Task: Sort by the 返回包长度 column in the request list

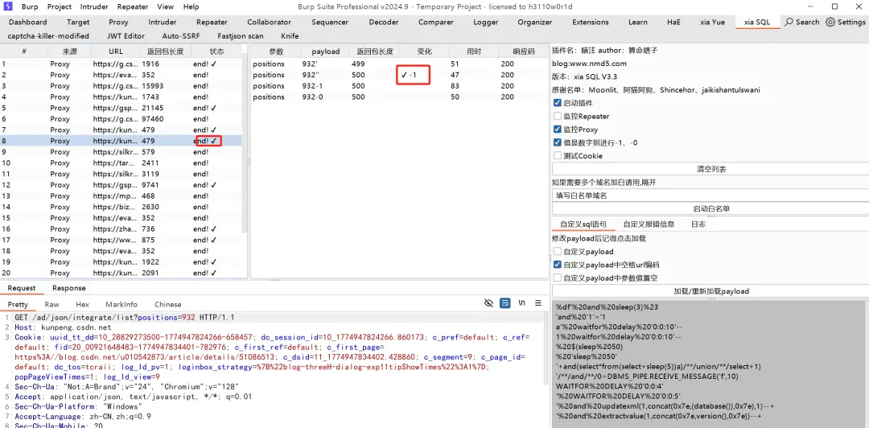Action: [165, 51]
